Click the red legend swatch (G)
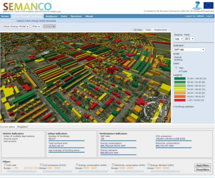This screenshot has width=215, height=178. [x=180, y=100]
